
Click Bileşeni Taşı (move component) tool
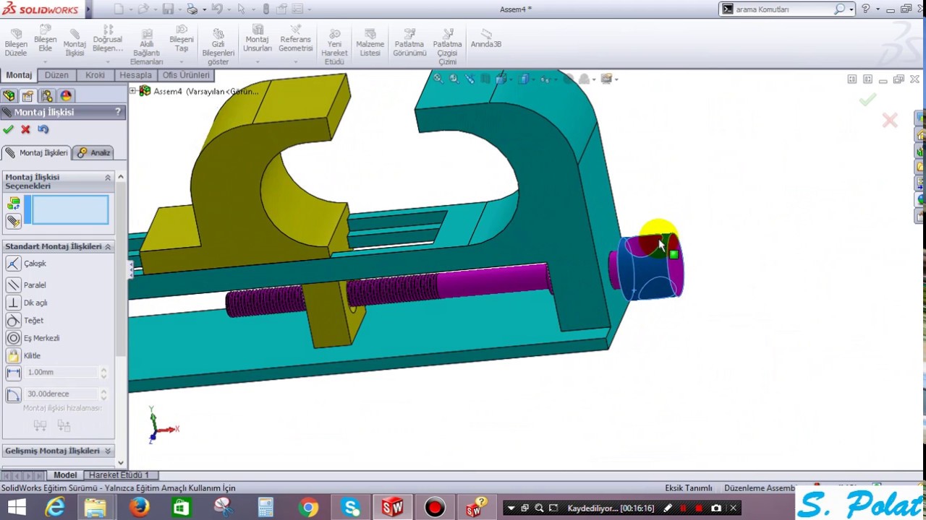pyautogui.click(x=182, y=39)
